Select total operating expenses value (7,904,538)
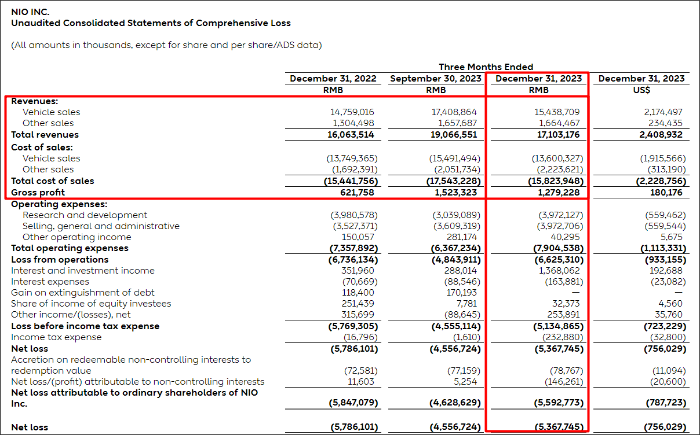The image size is (700, 435). click(x=557, y=248)
